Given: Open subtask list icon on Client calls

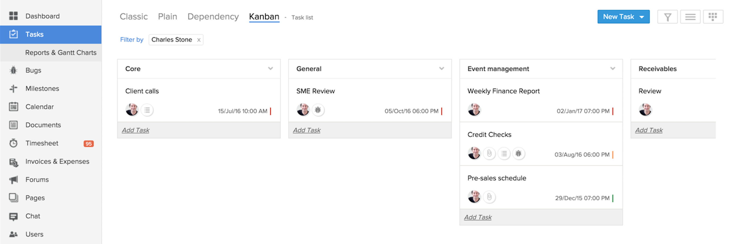Looking at the screenshot, I should (147, 110).
